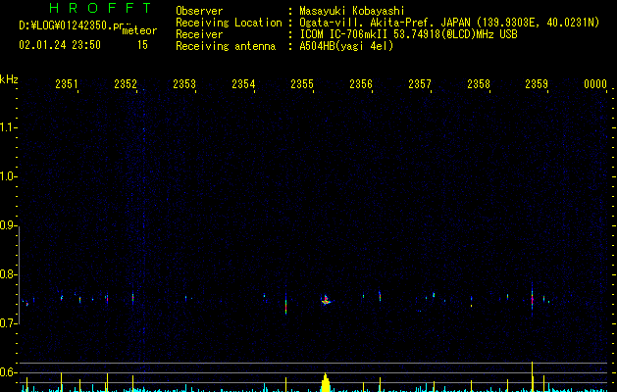Click the 1.0 kHz frequency label

[8, 177]
